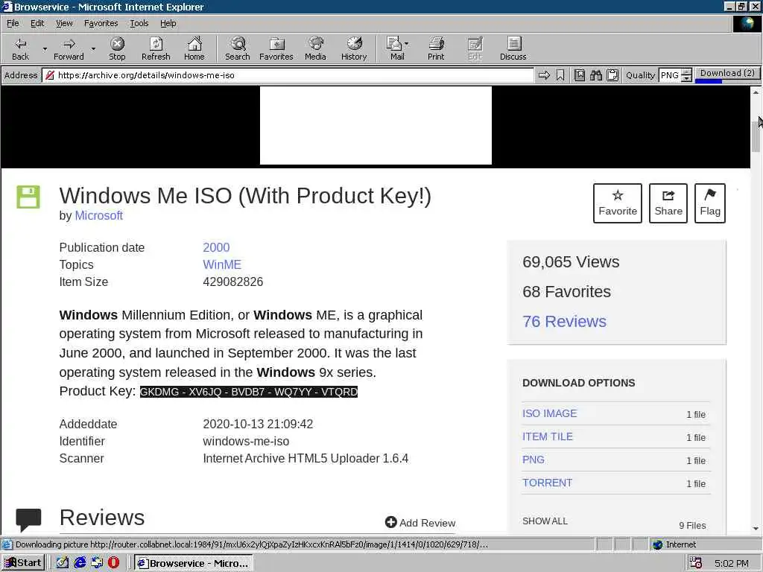The width and height of the screenshot is (763, 572).
Task: Open the Media toolbar button
Action: click(x=315, y=48)
